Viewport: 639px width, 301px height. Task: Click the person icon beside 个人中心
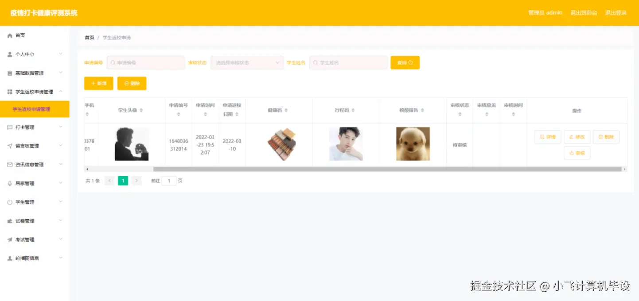click(x=10, y=54)
